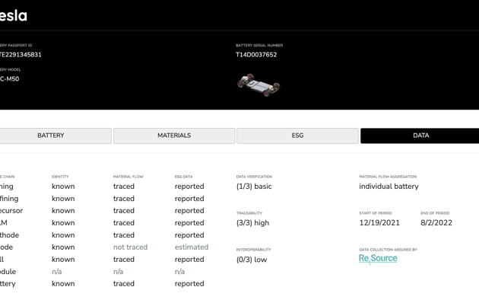Open the BATTERY tab
Screen dimensions: 479x300
[51, 136]
